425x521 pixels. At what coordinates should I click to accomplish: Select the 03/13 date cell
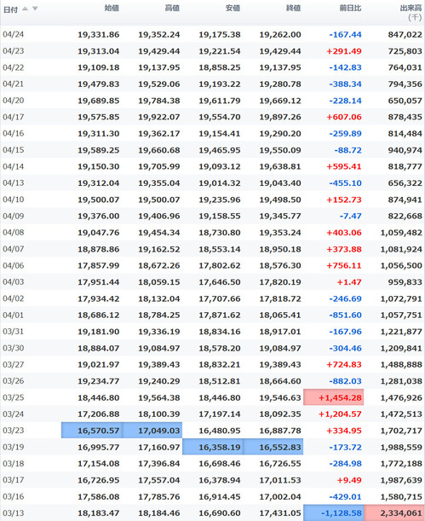pyautogui.click(x=14, y=513)
